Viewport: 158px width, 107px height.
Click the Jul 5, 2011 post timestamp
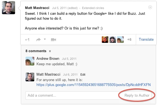click(59, 8)
